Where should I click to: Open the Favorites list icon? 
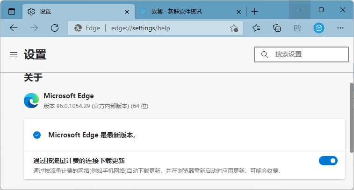256,28
